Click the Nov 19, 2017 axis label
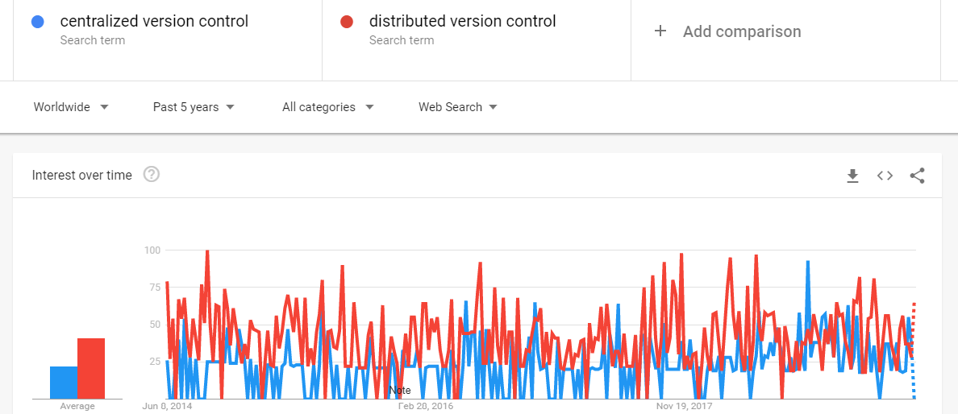Screen dimensions: 958x414 (685, 406)
